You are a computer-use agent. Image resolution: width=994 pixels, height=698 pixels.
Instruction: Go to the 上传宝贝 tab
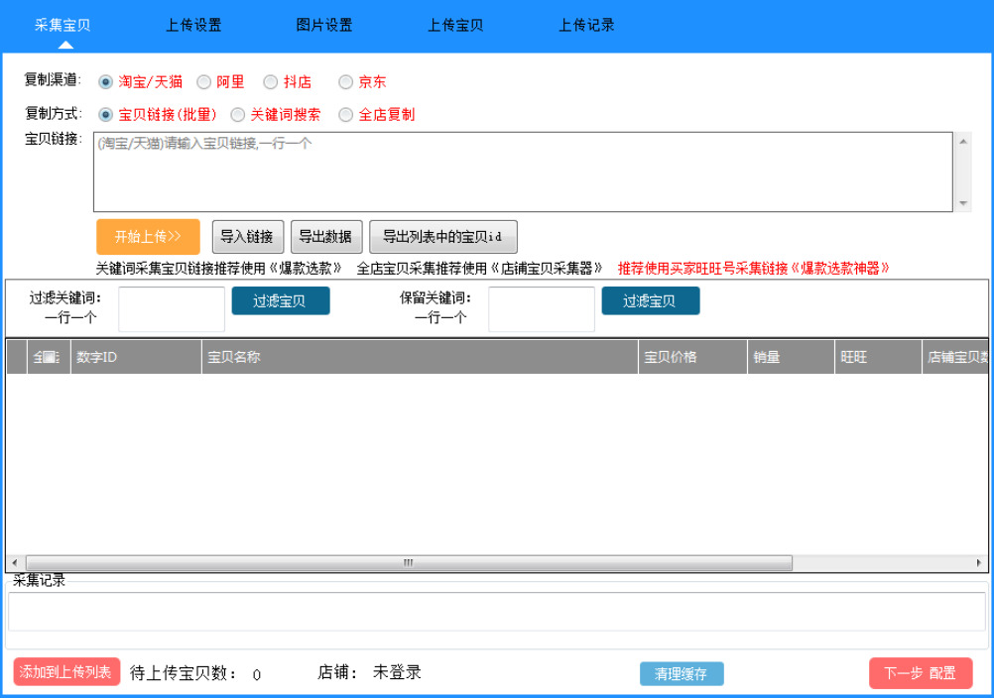[455, 26]
